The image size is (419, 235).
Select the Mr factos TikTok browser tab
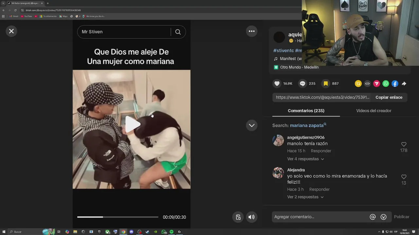point(25,3)
